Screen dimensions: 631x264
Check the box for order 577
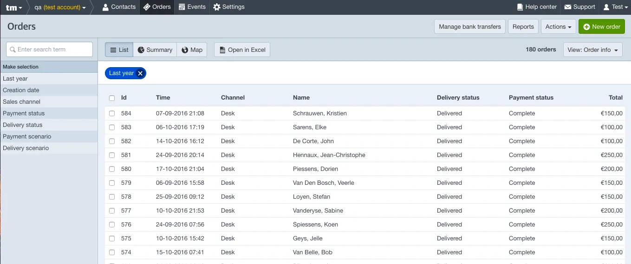point(112,211)
